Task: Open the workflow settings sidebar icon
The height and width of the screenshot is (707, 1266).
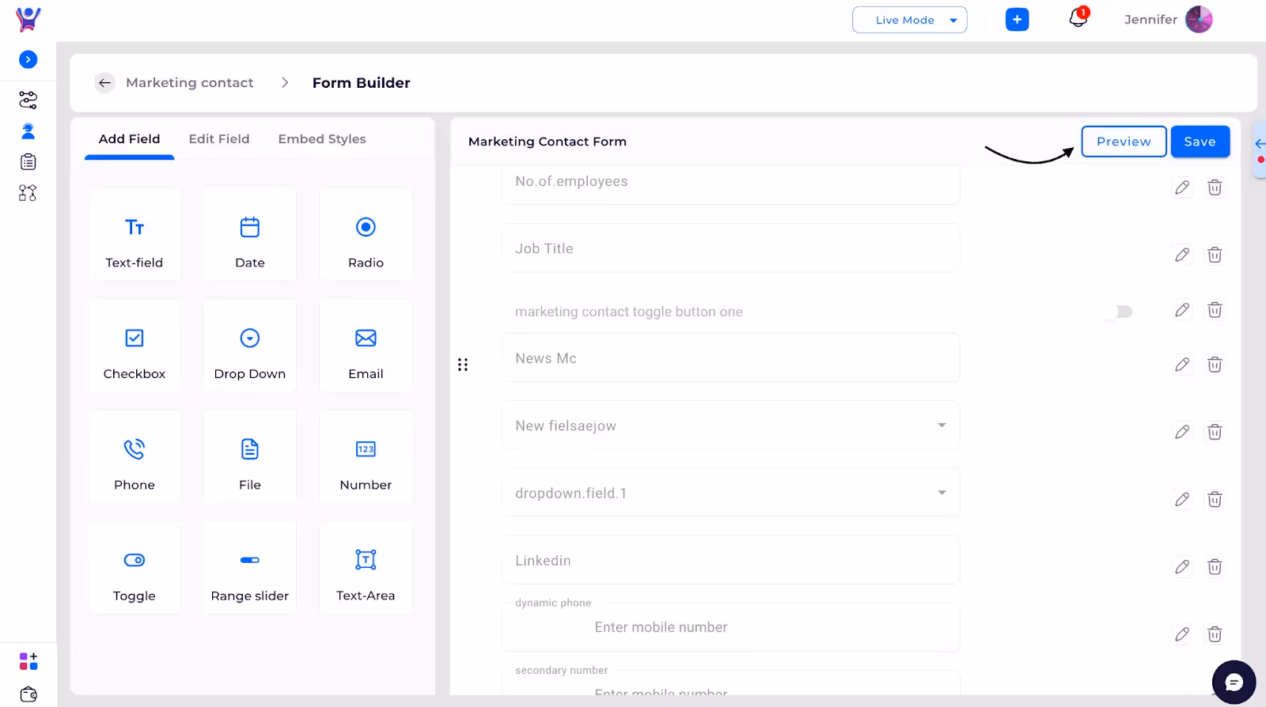Action: pyautogui.click(x=28, y=100)
